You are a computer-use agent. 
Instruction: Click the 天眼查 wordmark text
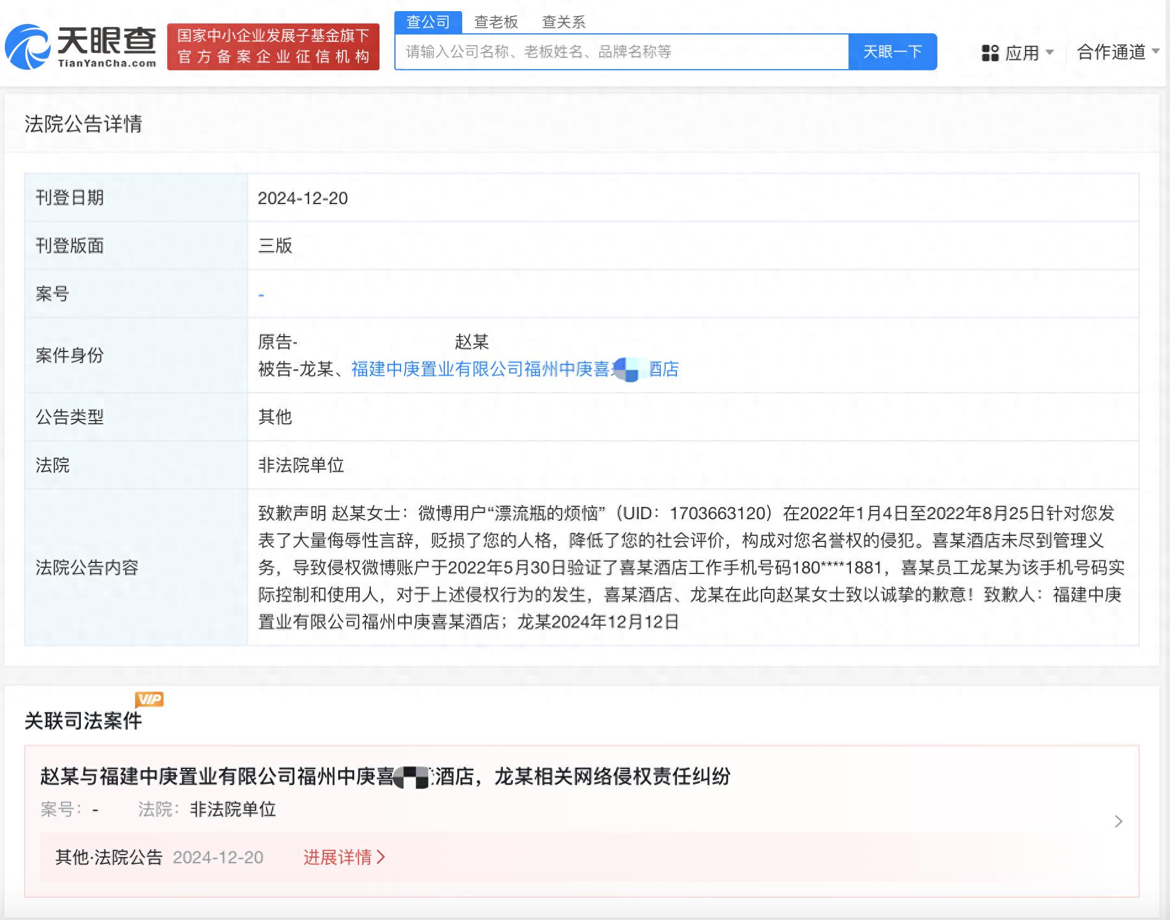point(107,41)
